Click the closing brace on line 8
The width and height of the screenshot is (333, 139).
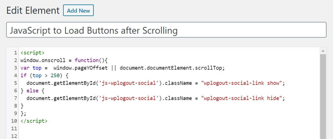click(x=22, y=105)
